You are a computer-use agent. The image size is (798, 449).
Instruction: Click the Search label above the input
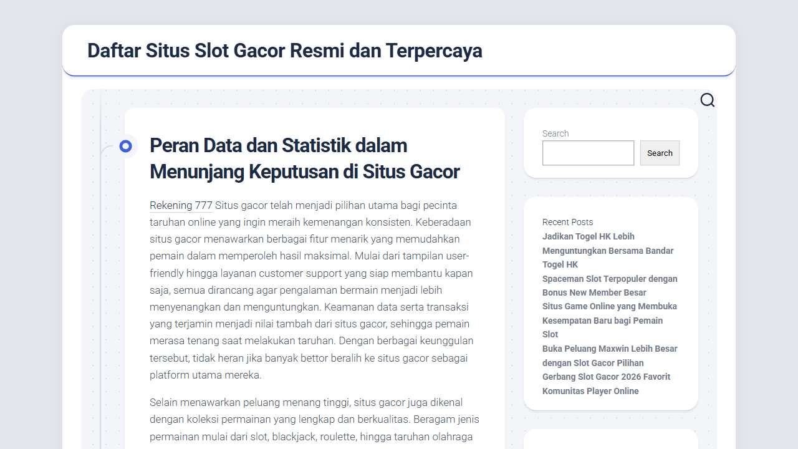tap(555, 133)
